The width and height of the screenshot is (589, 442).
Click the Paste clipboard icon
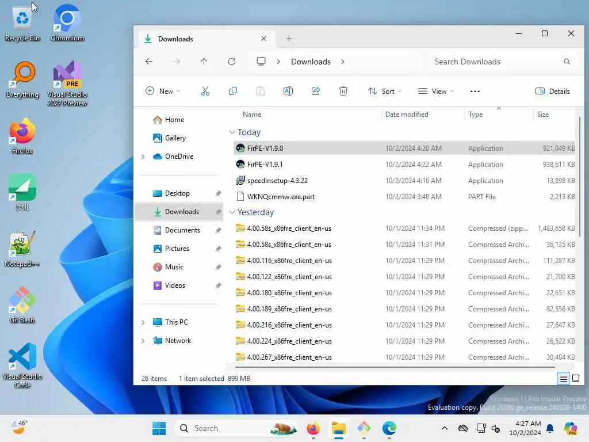coord(261,92)
